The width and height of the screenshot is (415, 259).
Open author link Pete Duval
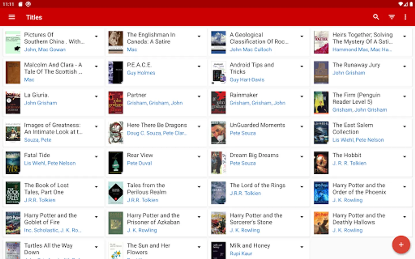[139, 163]
